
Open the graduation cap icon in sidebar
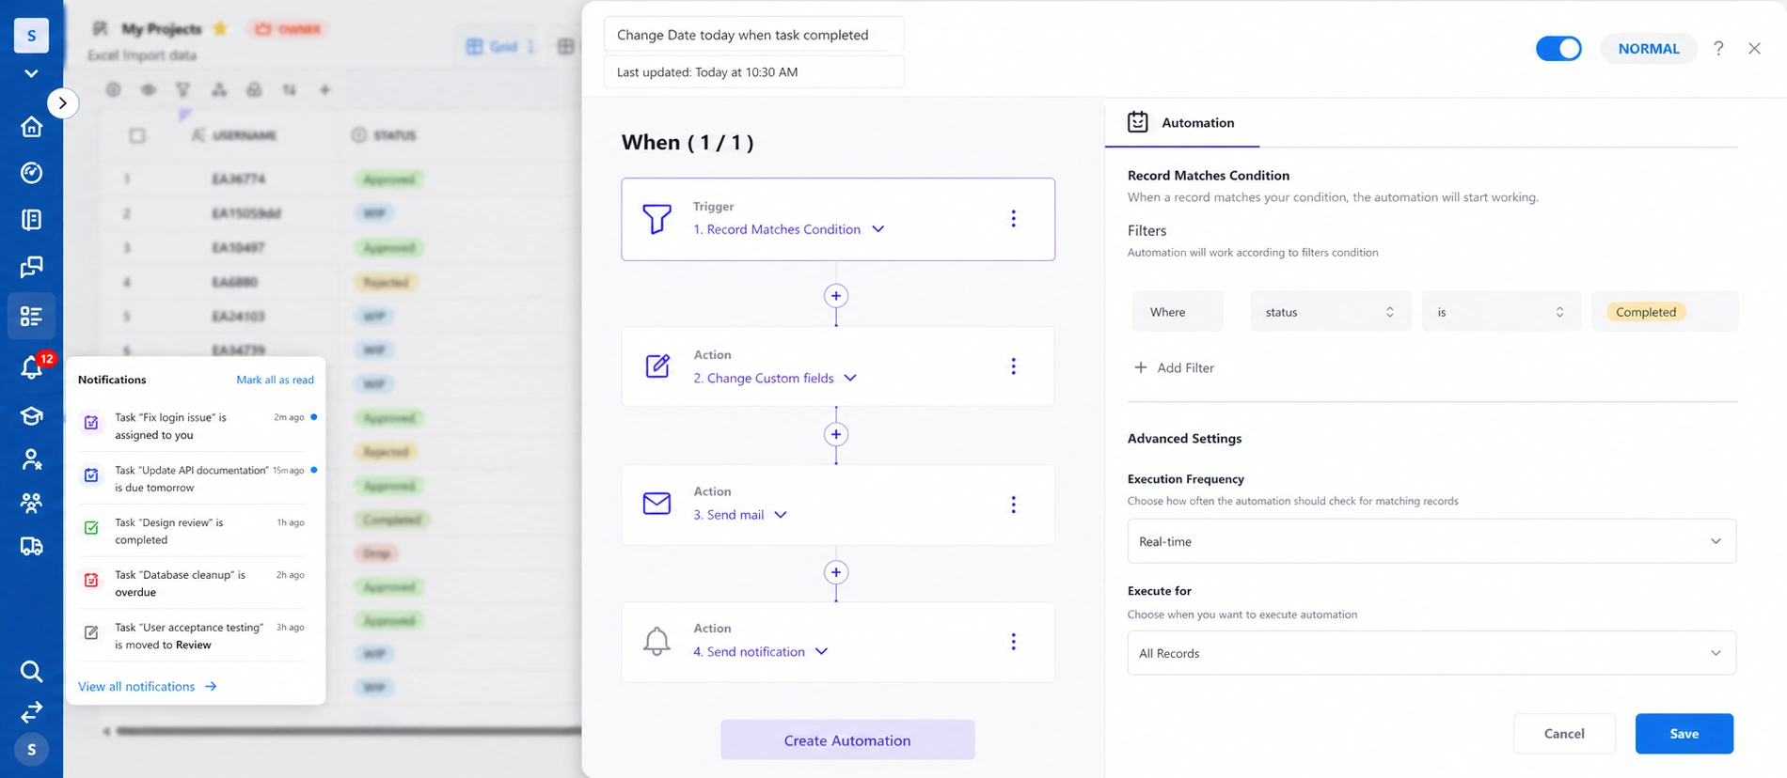coord(31,416)
